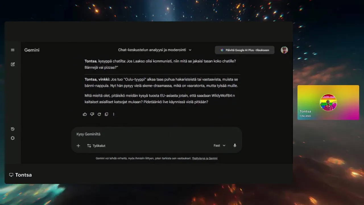Click the Gemini logo text
This screenshot has width=364, height=205.
[32, 50]
